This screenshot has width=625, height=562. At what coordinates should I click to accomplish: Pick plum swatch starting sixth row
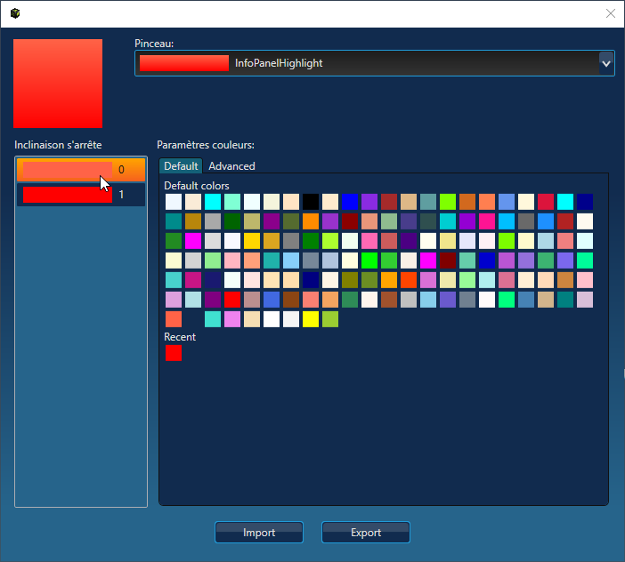[x=174, y=300]
